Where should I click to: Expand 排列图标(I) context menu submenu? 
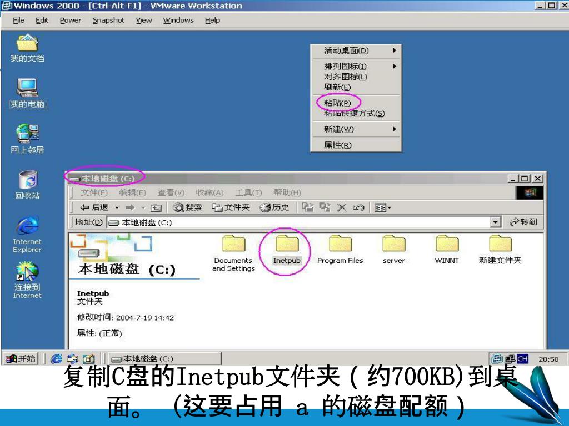click(x=356, y=67)
